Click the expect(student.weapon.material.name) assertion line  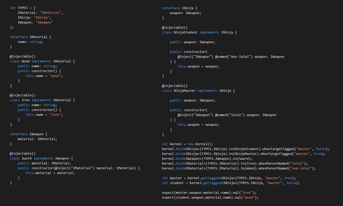(210, 198)
